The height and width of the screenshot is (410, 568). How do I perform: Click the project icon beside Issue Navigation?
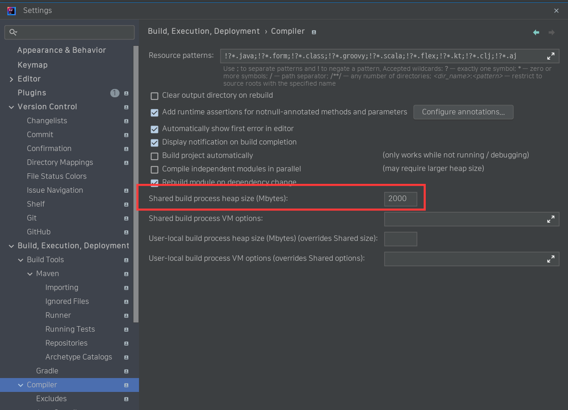126,190
